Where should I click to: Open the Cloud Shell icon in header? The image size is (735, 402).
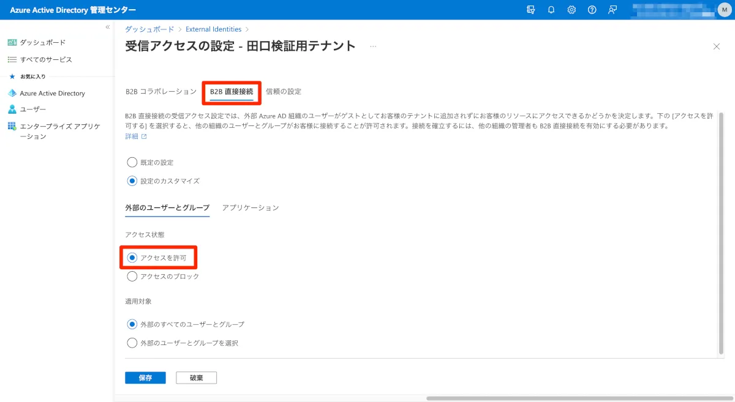(531, 10)
